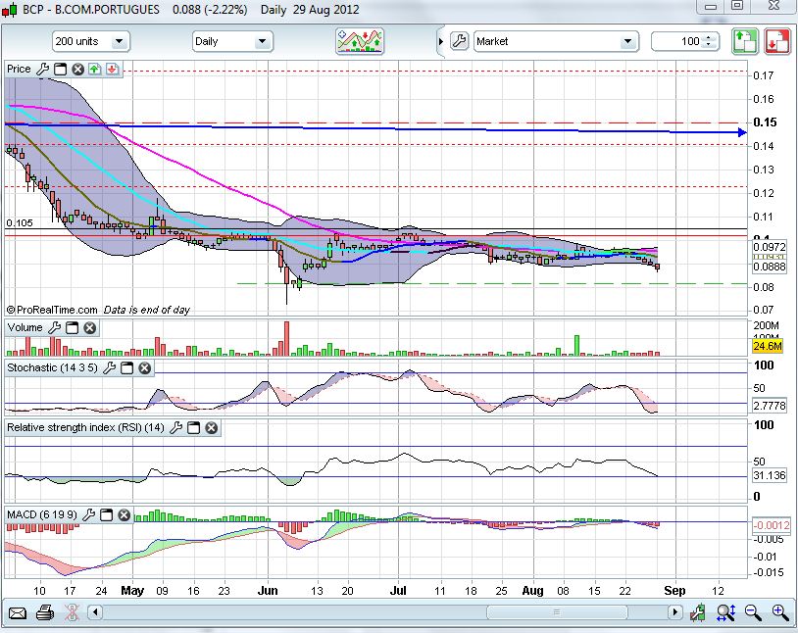Click the wrench icon beside the Market dropdown
The width and height of the screenshot is (798, 633).
(460, 41)
